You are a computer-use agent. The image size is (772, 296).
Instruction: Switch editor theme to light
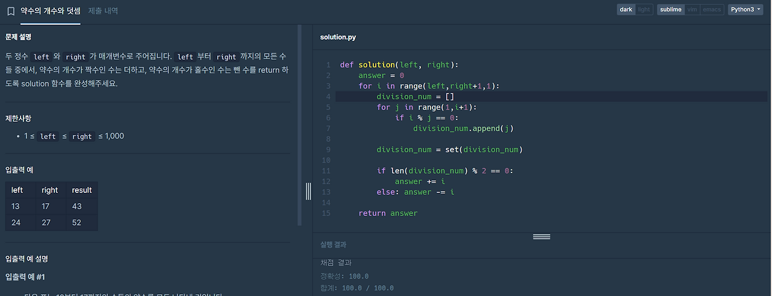(644, 10)
